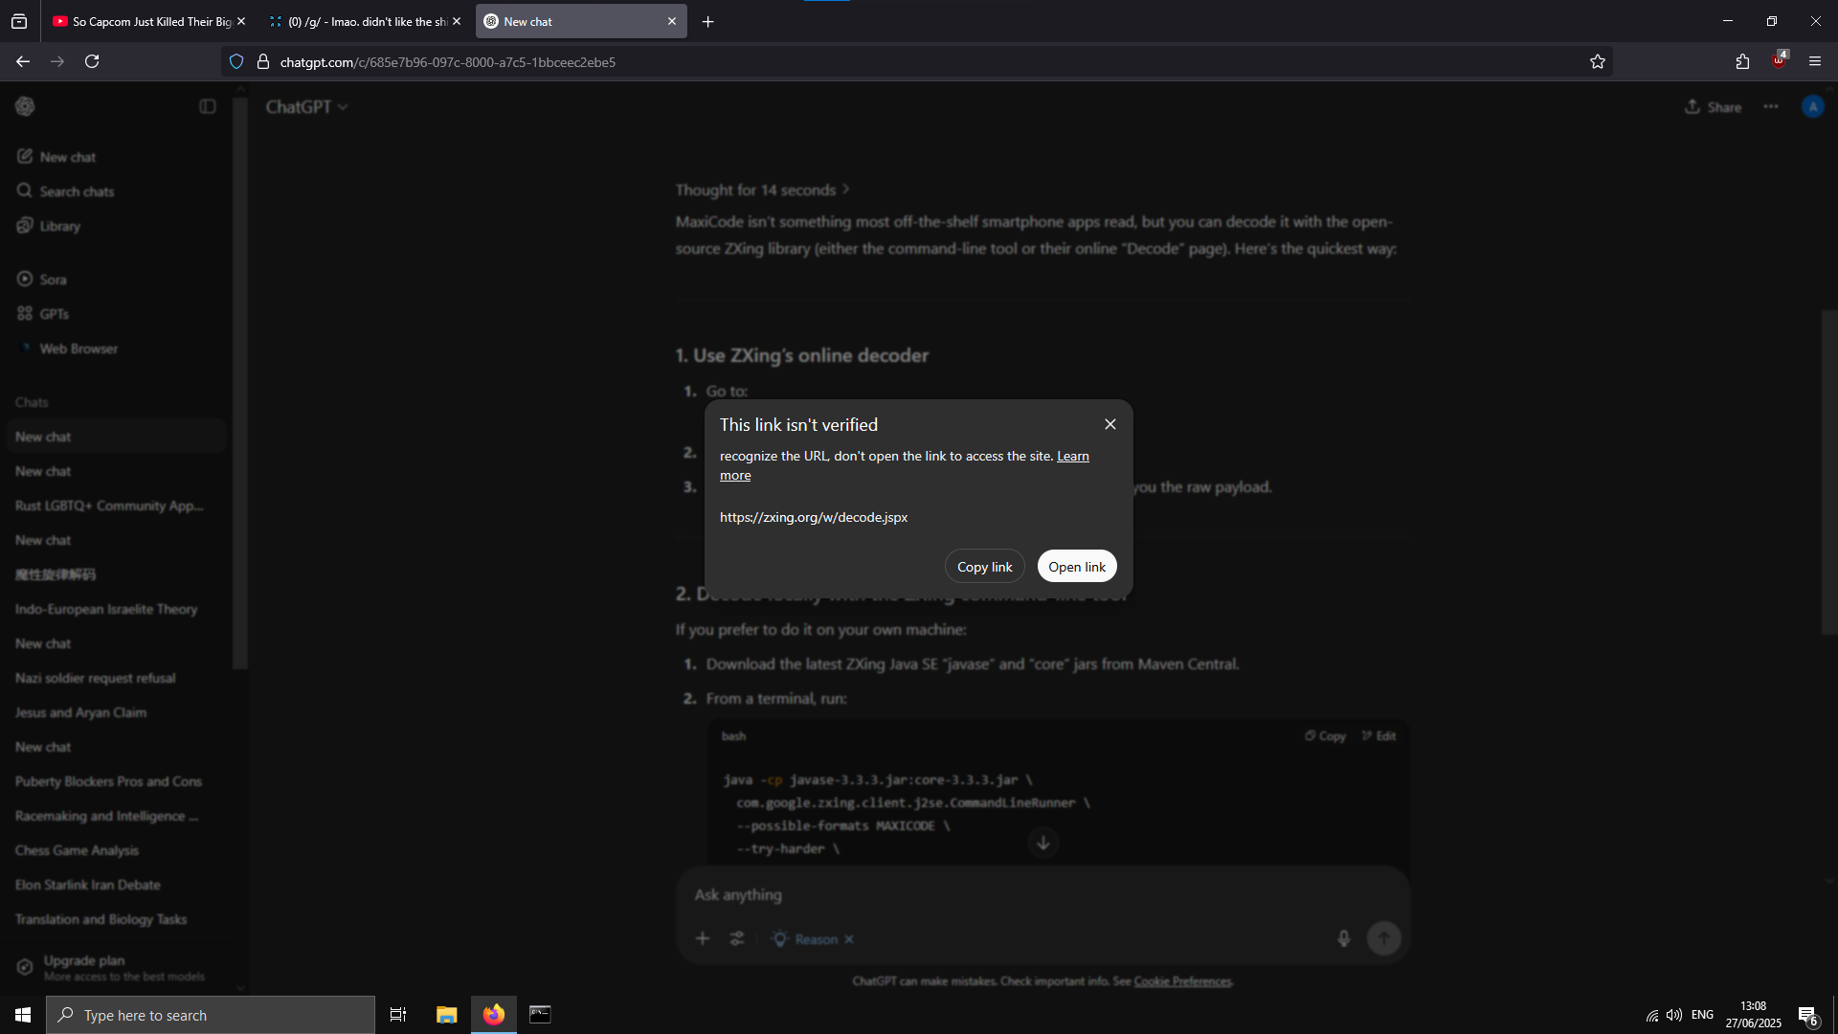Open the tools sliders icon in composer
This screenshot has width=1838, height=1034.
coord(737,939)
